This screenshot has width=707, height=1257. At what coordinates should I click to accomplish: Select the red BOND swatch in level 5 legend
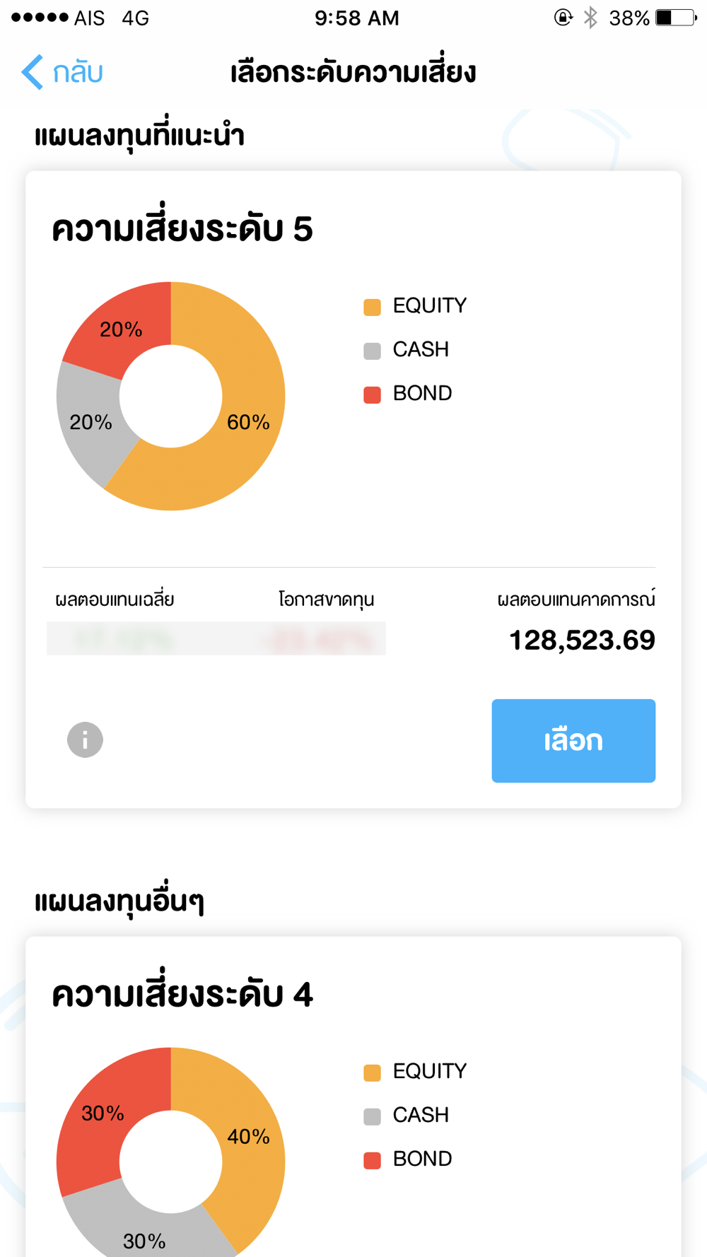point(372,394)
